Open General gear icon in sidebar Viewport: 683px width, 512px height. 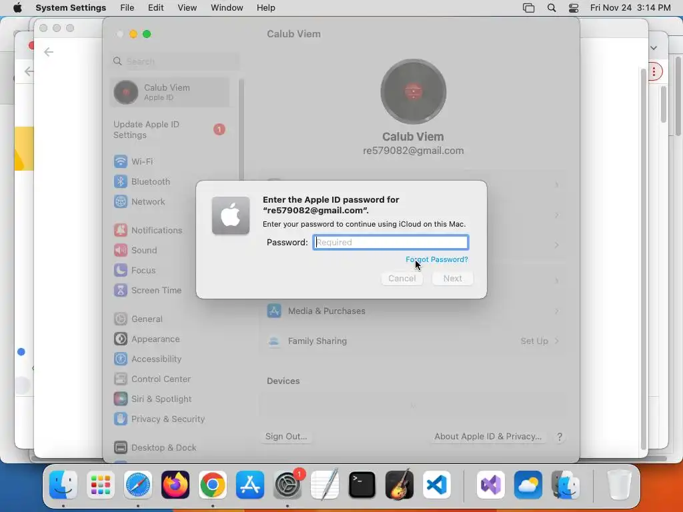pos(121,319)
